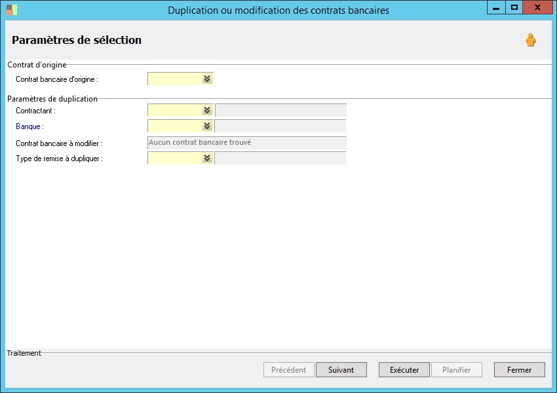Image resolution: width=557 pixels, height=393 pixels.
Task: Click the 'Paramètres de duplication' group title
Action: click(52, 99)
